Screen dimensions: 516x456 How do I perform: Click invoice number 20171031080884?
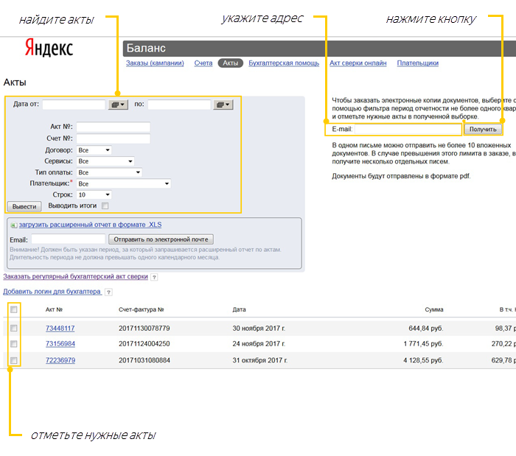[144, 360]
